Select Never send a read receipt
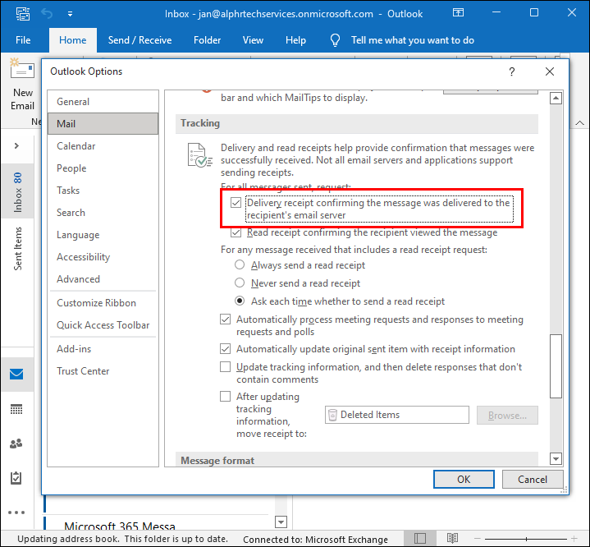Image resolution: width=590 pixels, height=547 pixels. 240,283
